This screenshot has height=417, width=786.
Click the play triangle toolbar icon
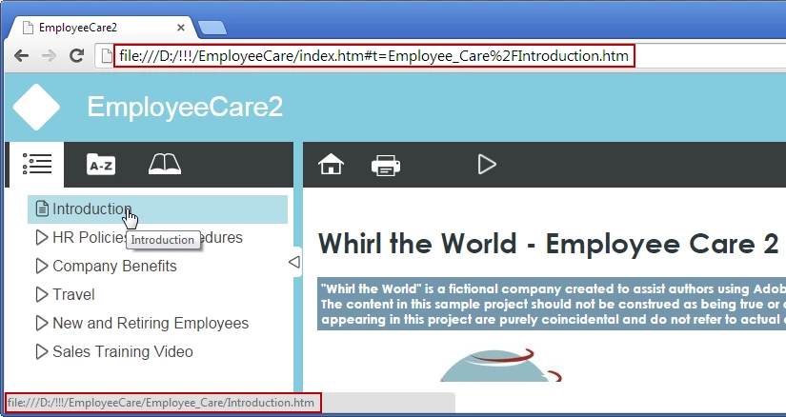point(487,165)
